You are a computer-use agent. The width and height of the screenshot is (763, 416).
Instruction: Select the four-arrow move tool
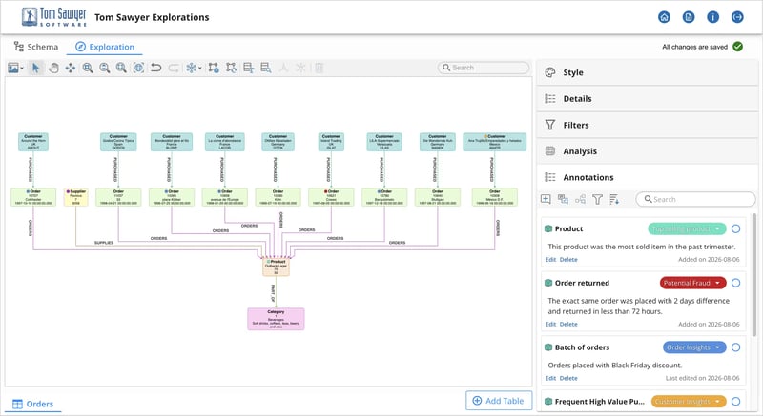[x=71, y=68]
